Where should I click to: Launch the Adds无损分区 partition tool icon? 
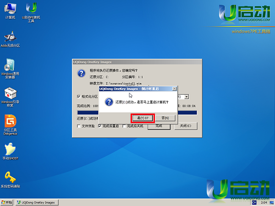(10, 39)
